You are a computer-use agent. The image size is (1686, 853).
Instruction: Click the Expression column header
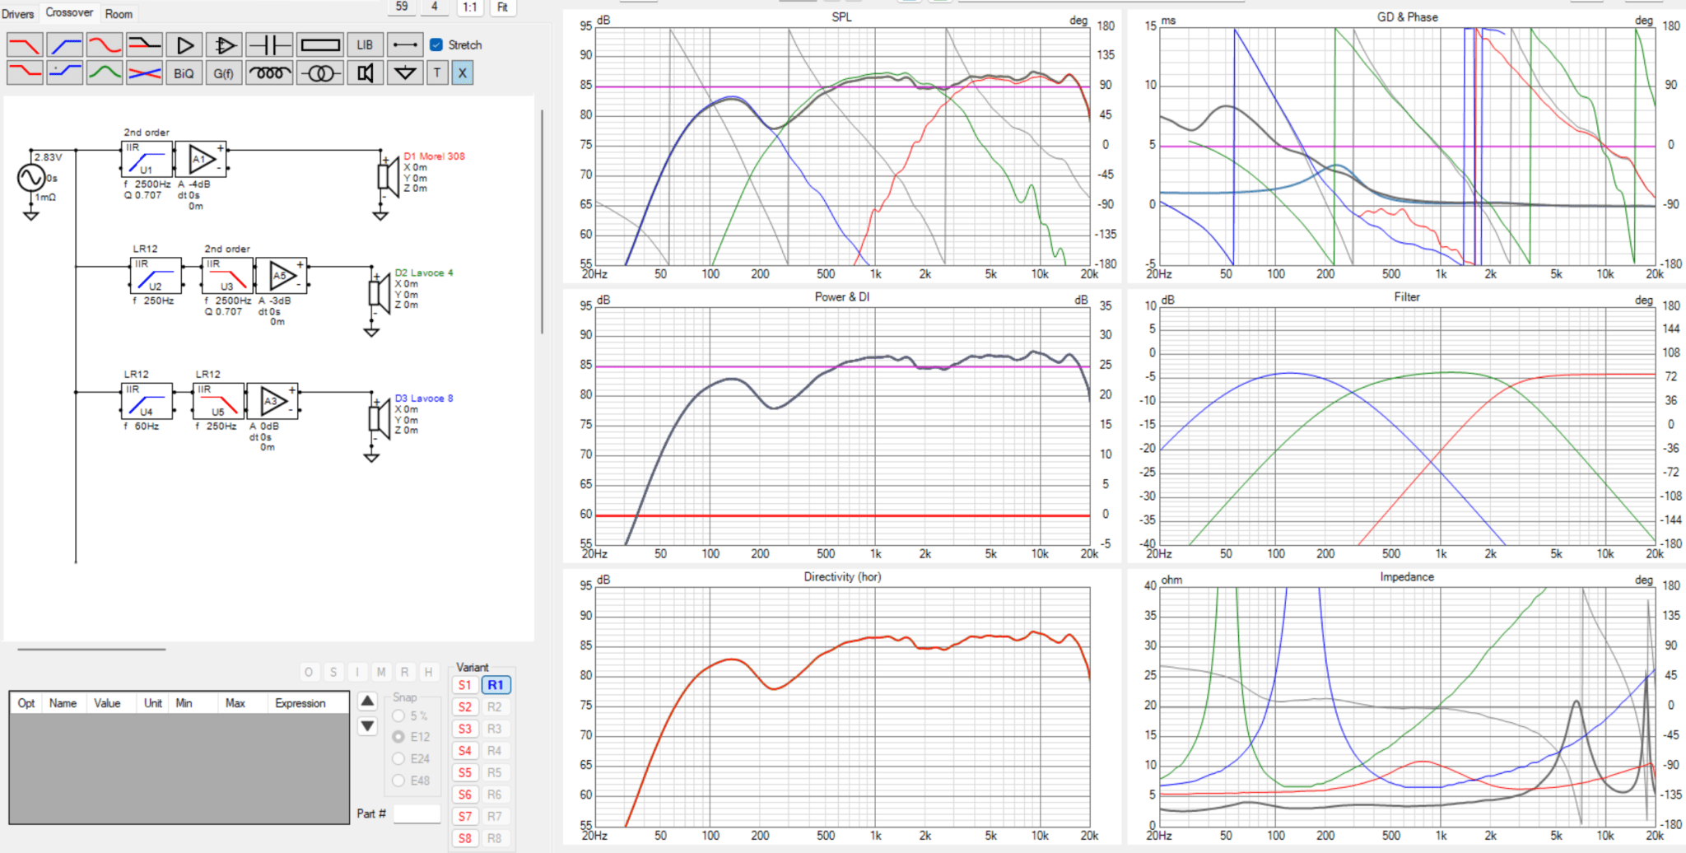pyautogui.click(x=300, y=703)
